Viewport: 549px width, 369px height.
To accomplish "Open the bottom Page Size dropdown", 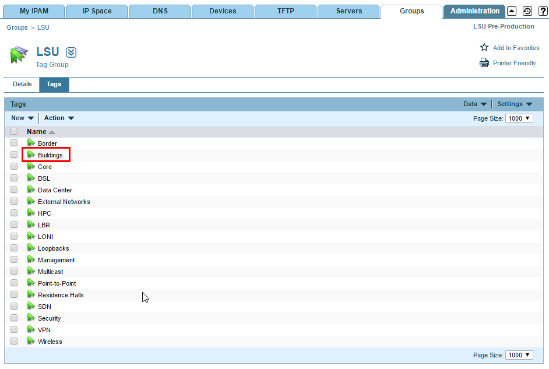I will [x=519, y=355].
